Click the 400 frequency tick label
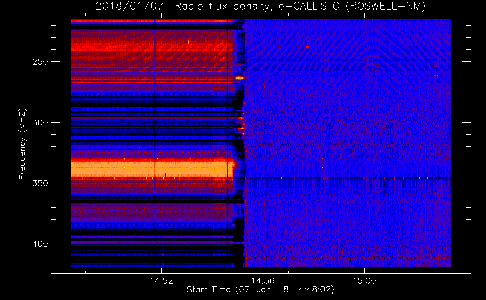486x300 pixels. pos(40,244)
